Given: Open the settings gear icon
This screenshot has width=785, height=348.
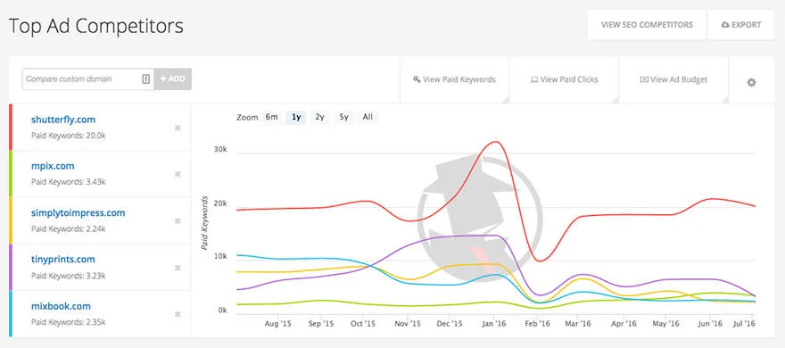Looking at the screenshot, I should [x=751, y=83].
